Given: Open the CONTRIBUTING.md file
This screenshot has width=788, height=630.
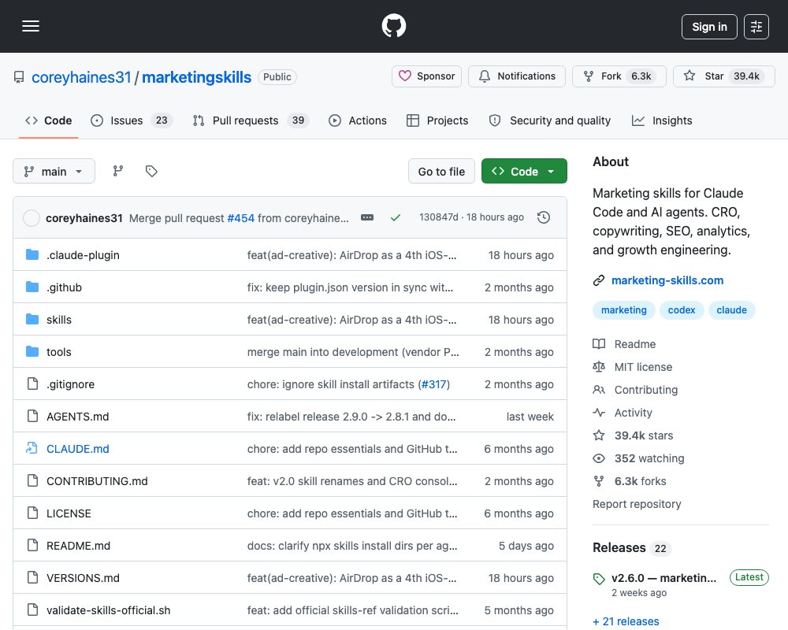Looking at the screenshot, I should coord(97,481).
